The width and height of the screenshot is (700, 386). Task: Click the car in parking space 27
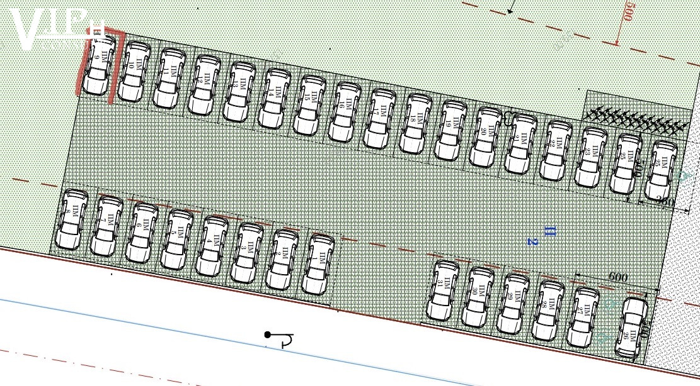(x=583, y=317)
